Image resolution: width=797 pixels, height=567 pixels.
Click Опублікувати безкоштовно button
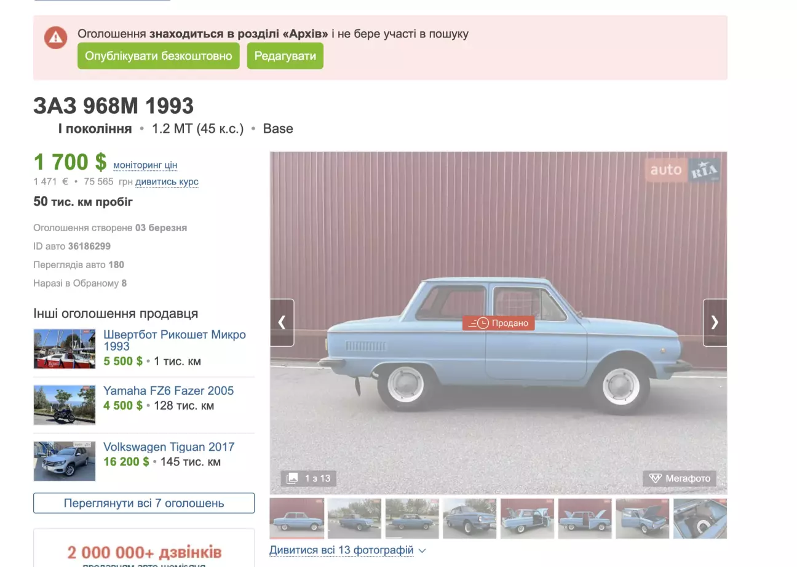159,56
